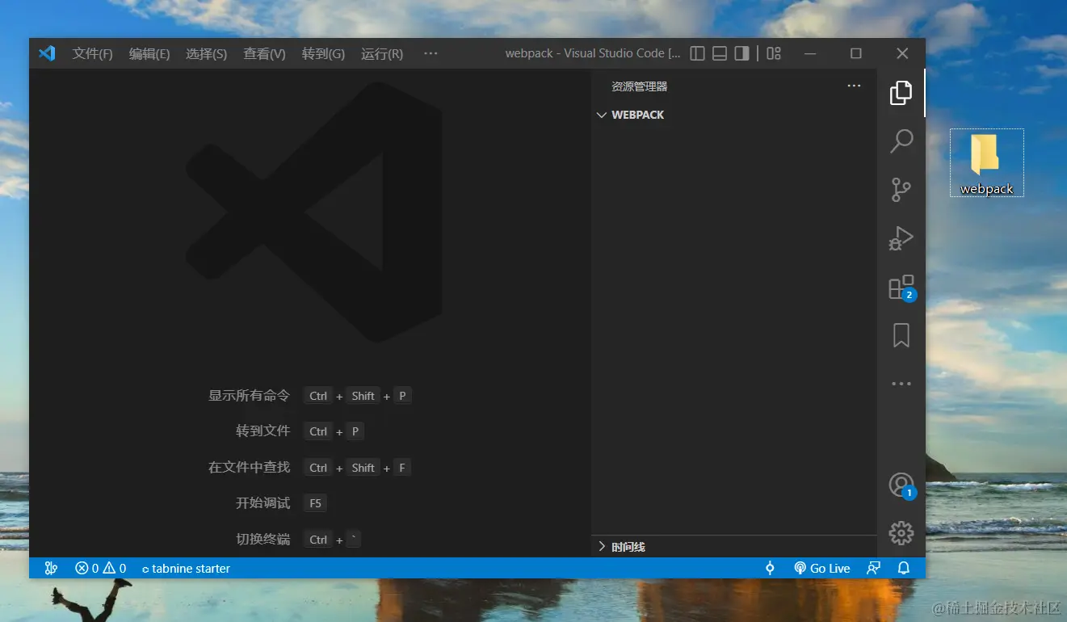1067x622 pixels.
Task: Click the 在文件中查找 shortcut label
Action: point(249,467)
